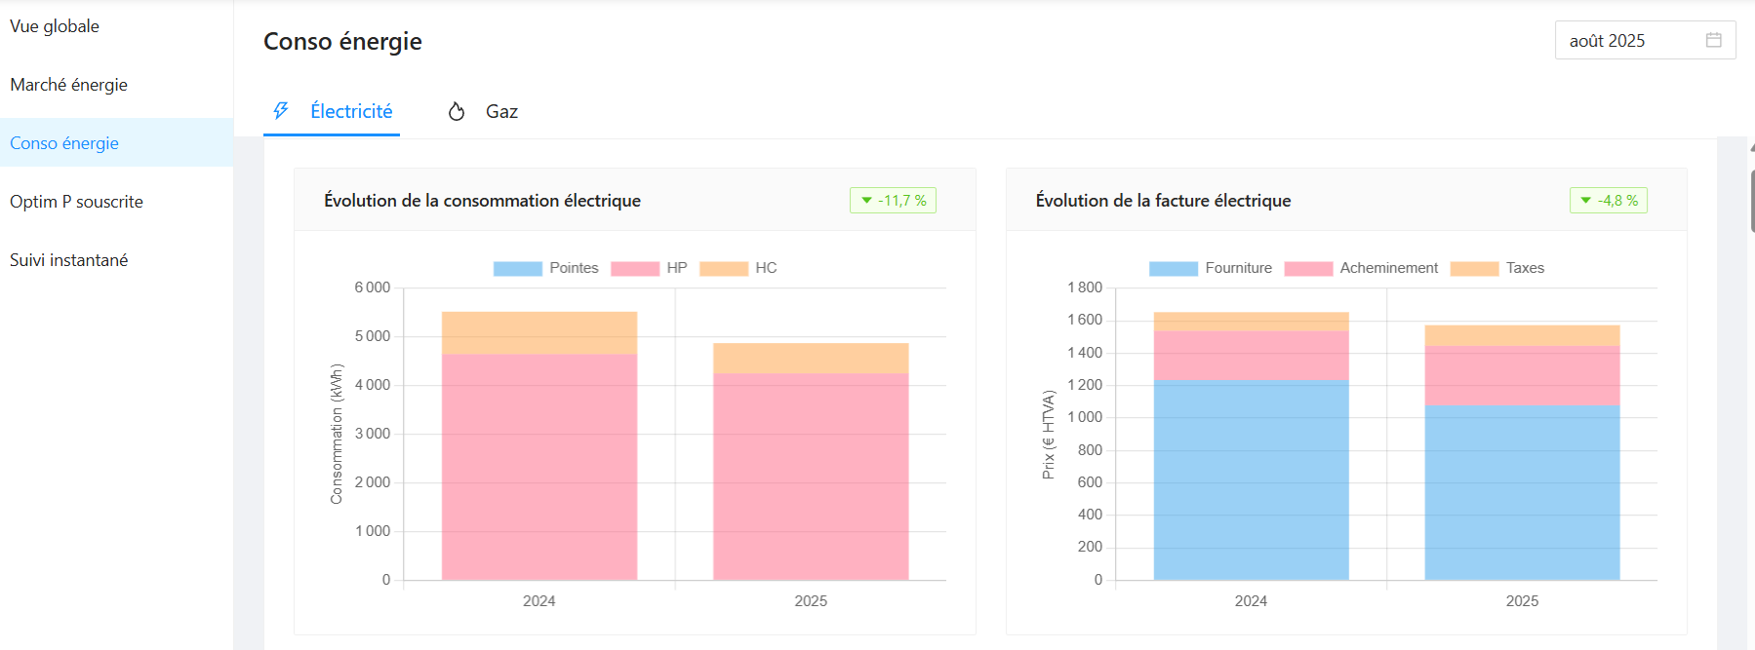Go to Marché énergie page

(x=68, y=85)
